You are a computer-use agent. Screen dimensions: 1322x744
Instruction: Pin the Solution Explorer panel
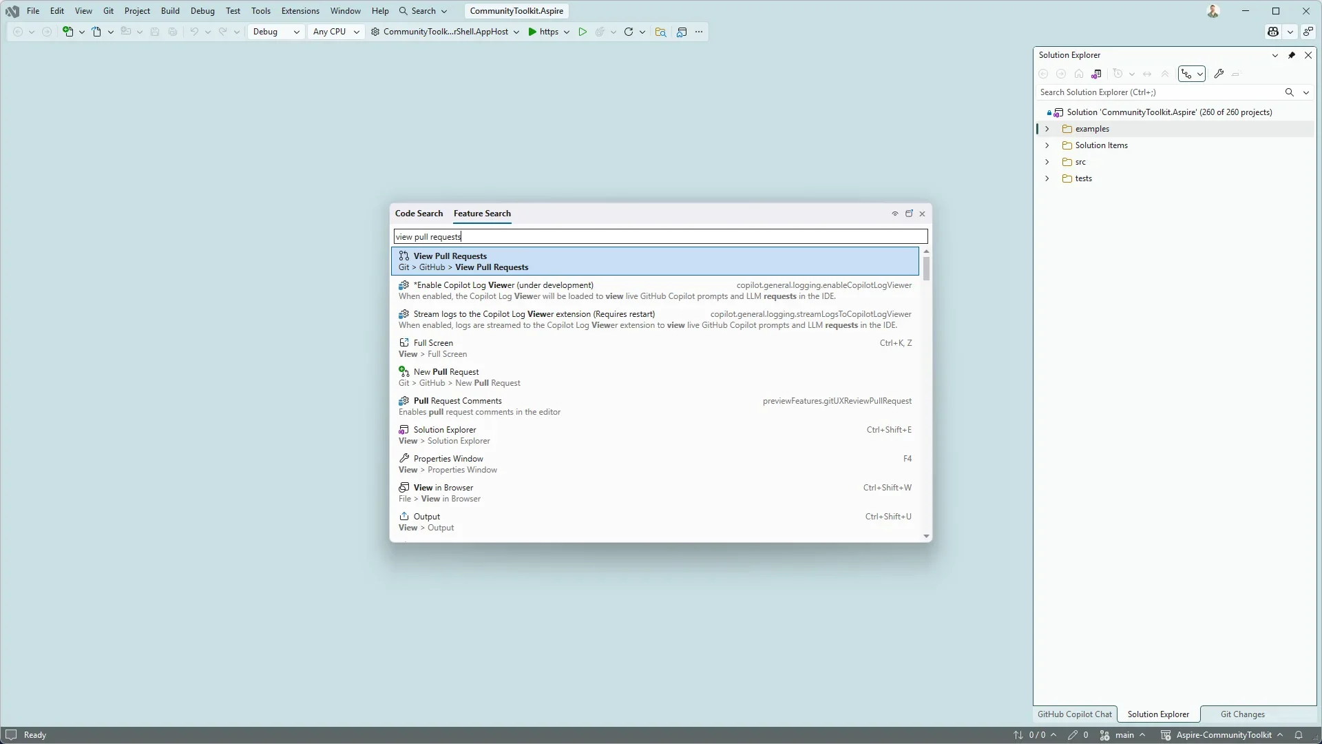click(x=1292, y=55)
